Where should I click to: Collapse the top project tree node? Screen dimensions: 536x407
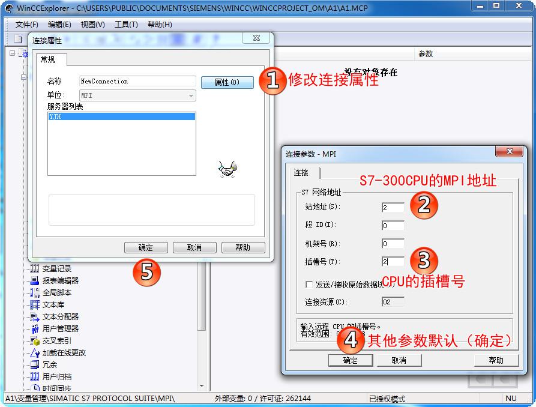tap(13, 53)
